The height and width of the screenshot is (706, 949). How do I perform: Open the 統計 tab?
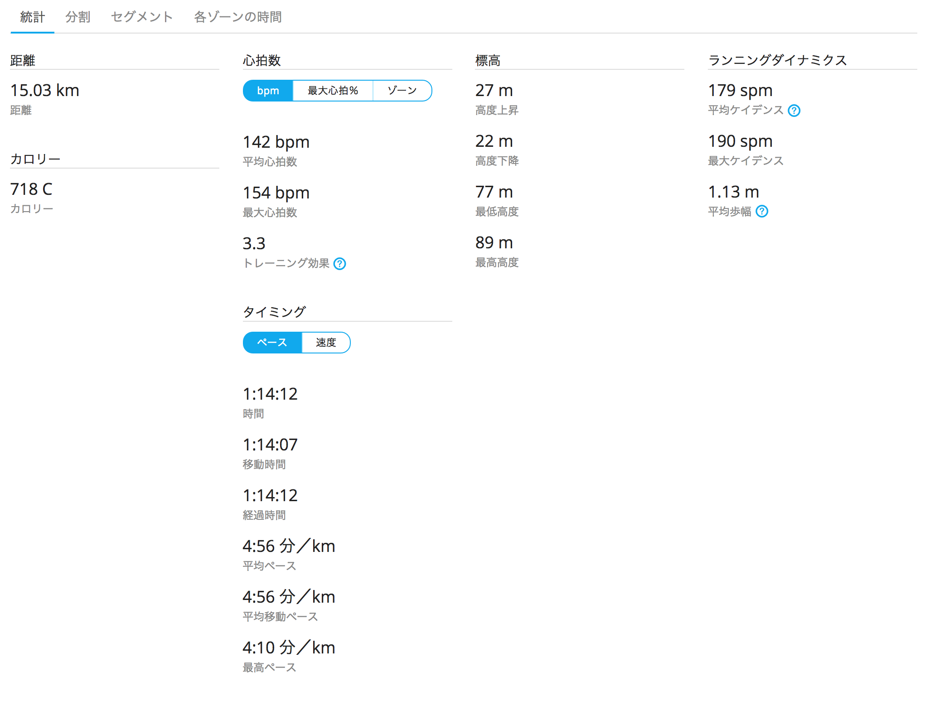(33, 17)
